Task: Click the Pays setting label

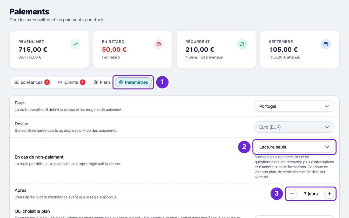Action: click(x=19, y=103)
